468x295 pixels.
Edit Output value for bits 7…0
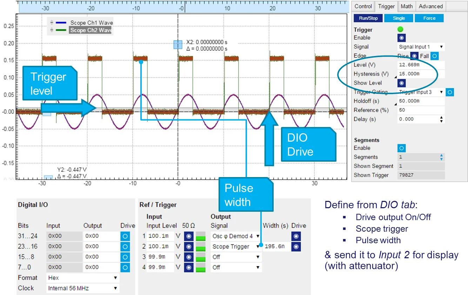(101, 267)
